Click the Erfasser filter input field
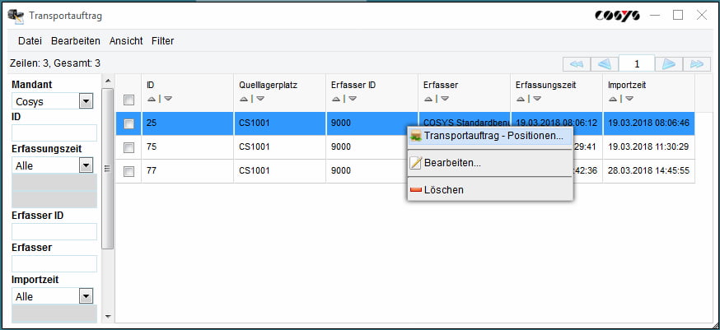This screenshot has height=330, width=720. 54,264
